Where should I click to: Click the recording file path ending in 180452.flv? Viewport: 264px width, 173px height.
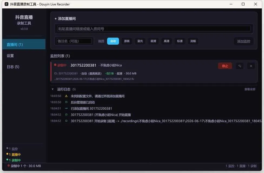[94, 79]
